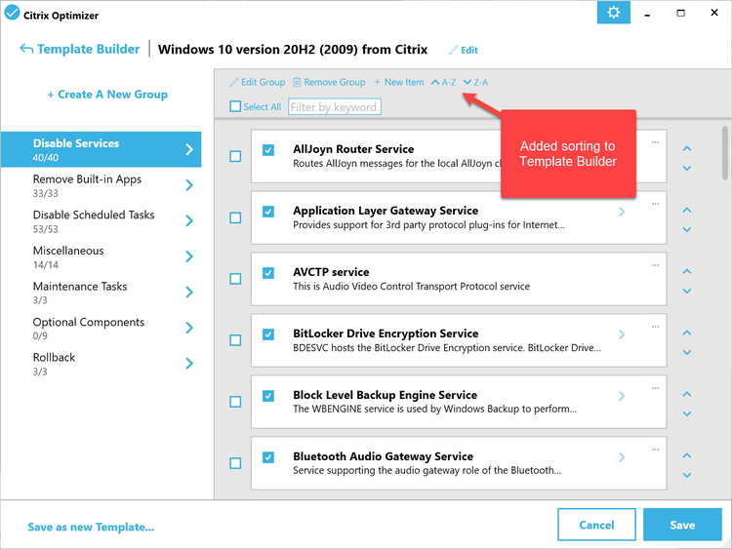The height and width of the screenshot is (549, 732).
Task: Expand details of BitLocker Drive Encryption Service
Action: tap(622, 334)
